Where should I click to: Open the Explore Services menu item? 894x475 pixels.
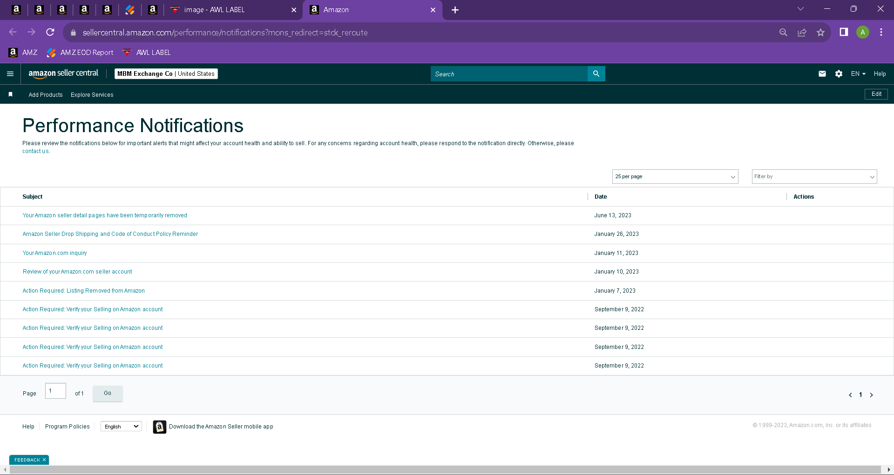(x=92, y=94)
